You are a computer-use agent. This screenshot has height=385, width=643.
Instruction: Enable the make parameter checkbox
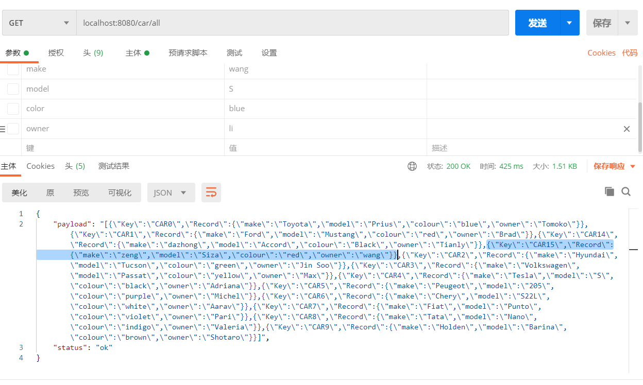pyautogui.click(x=12, y=68)
